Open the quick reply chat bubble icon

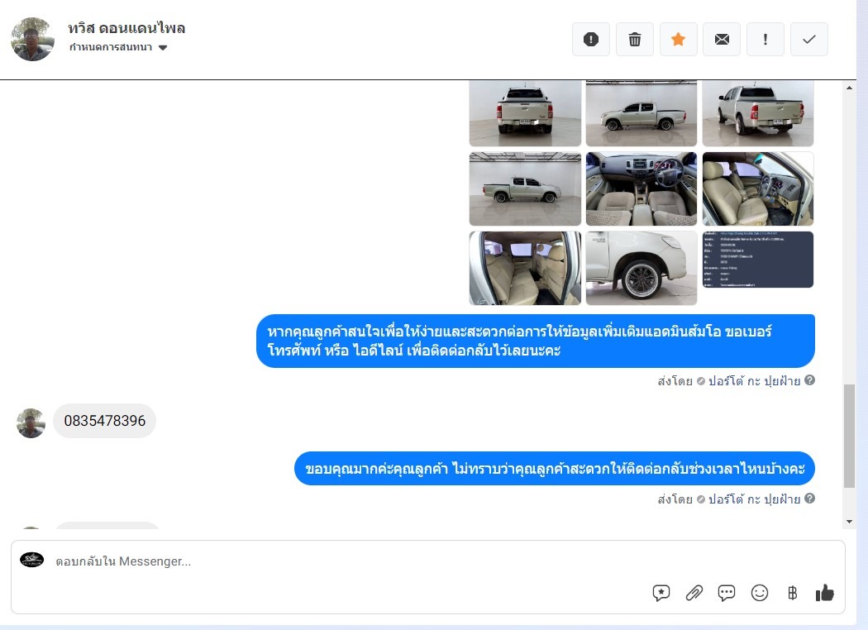[727, 593]
